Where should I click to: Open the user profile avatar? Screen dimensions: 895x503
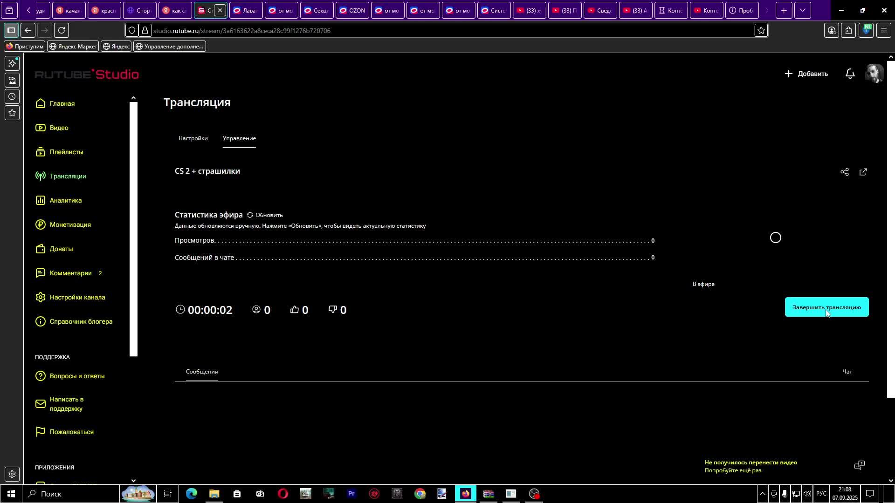coord(874,74)
